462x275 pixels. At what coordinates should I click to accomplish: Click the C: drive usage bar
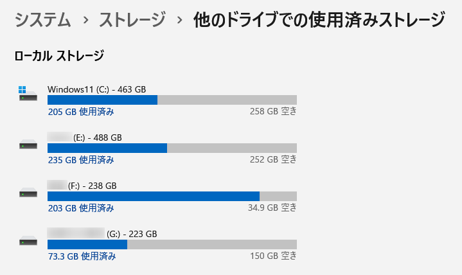click(x=172, y=100)
